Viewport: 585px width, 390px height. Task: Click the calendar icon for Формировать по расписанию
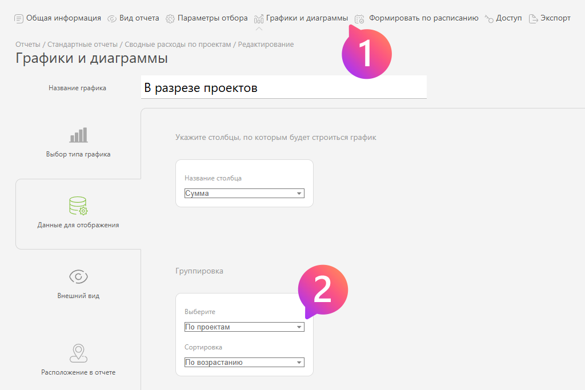point(359,18)
